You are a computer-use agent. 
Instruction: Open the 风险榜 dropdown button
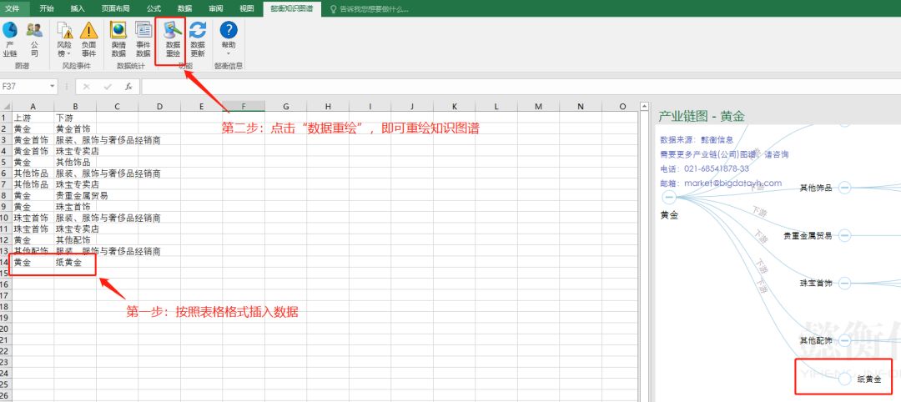(64, 39)
